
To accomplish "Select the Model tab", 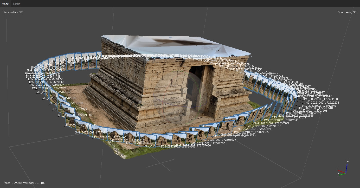I will pos(5,4).
